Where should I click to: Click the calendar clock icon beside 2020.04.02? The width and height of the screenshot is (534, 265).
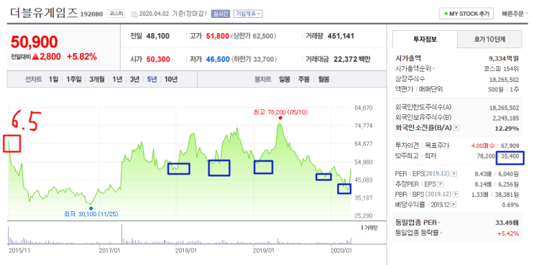tap(134, 14)
